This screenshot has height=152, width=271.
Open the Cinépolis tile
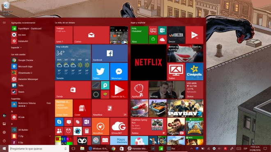point(194,71)
